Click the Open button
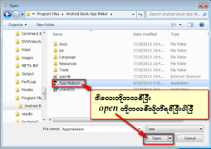The image size is (211, 149). 157,138
